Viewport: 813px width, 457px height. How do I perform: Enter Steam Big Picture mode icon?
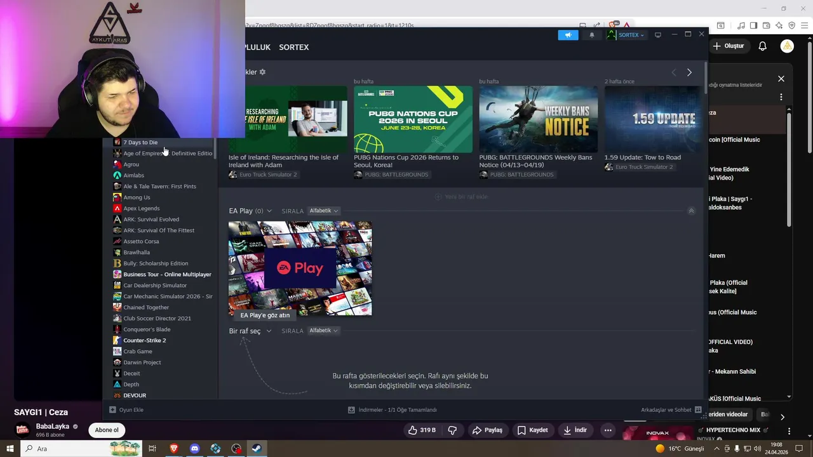click(x=658, y=35)
